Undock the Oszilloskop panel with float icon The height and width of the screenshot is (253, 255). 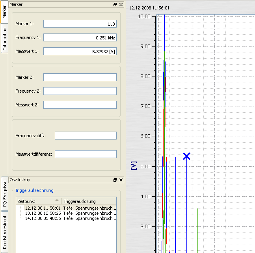tap(115, 180)
